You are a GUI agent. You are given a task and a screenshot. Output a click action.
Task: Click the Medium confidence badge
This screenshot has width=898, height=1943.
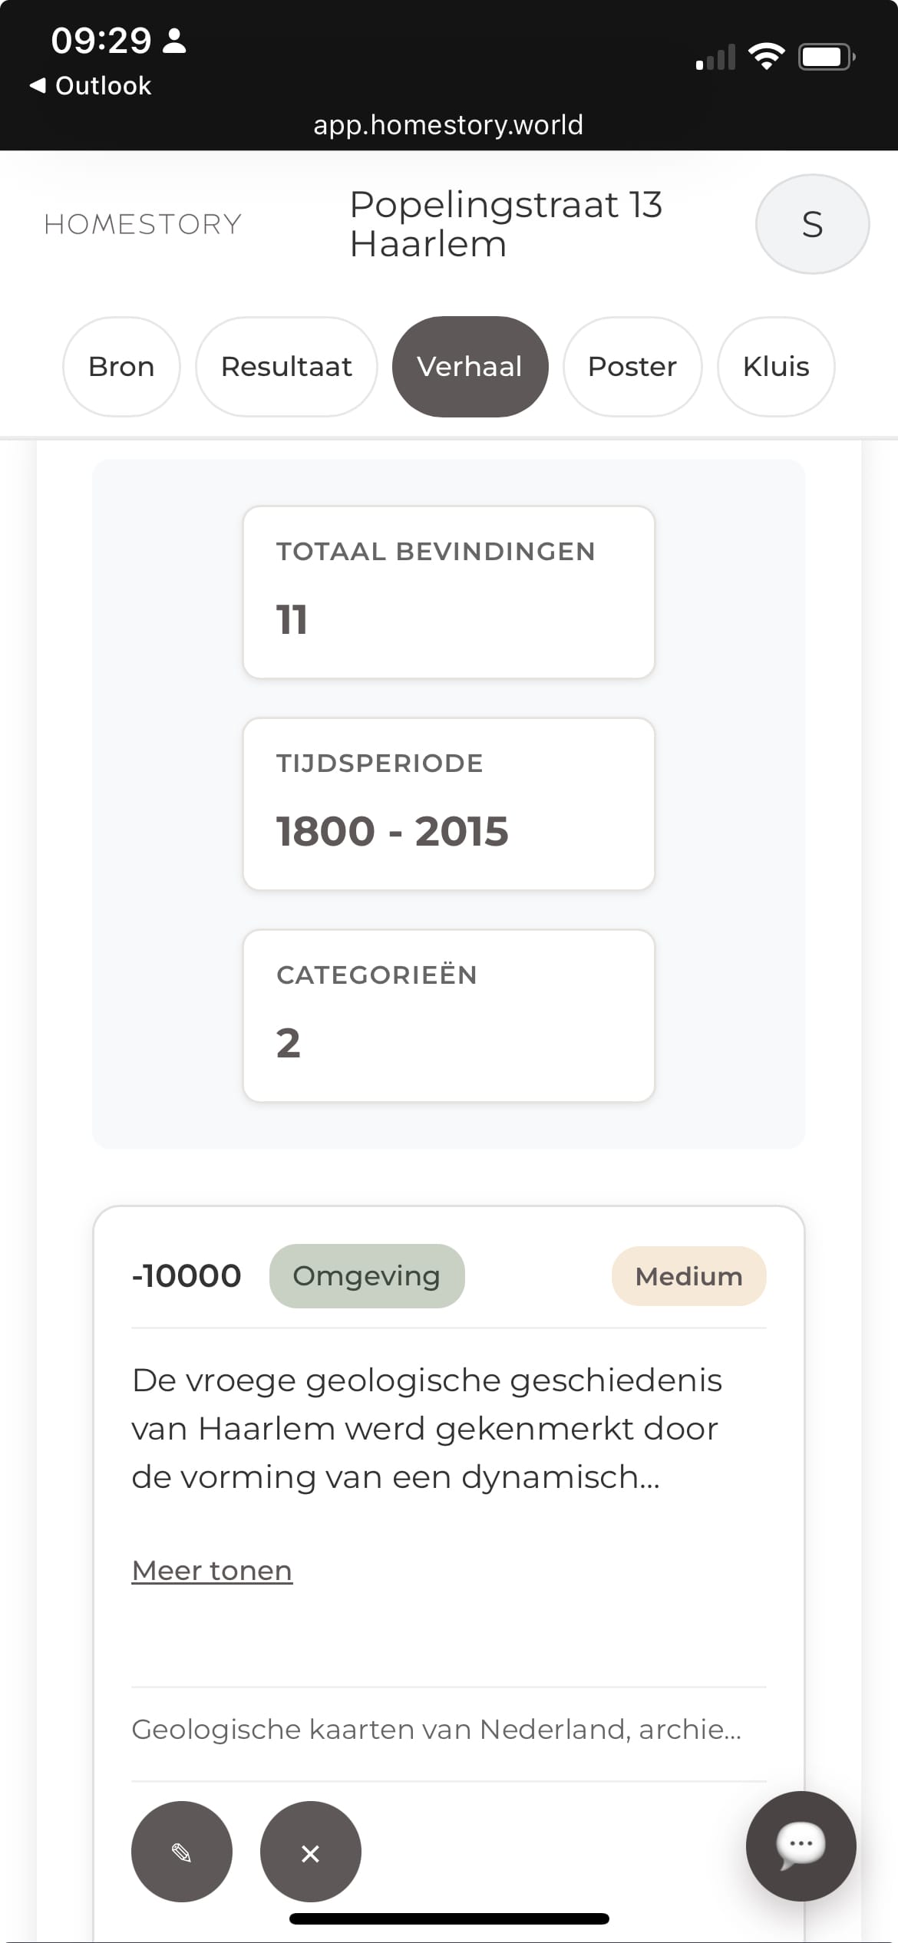point(688,1276)
